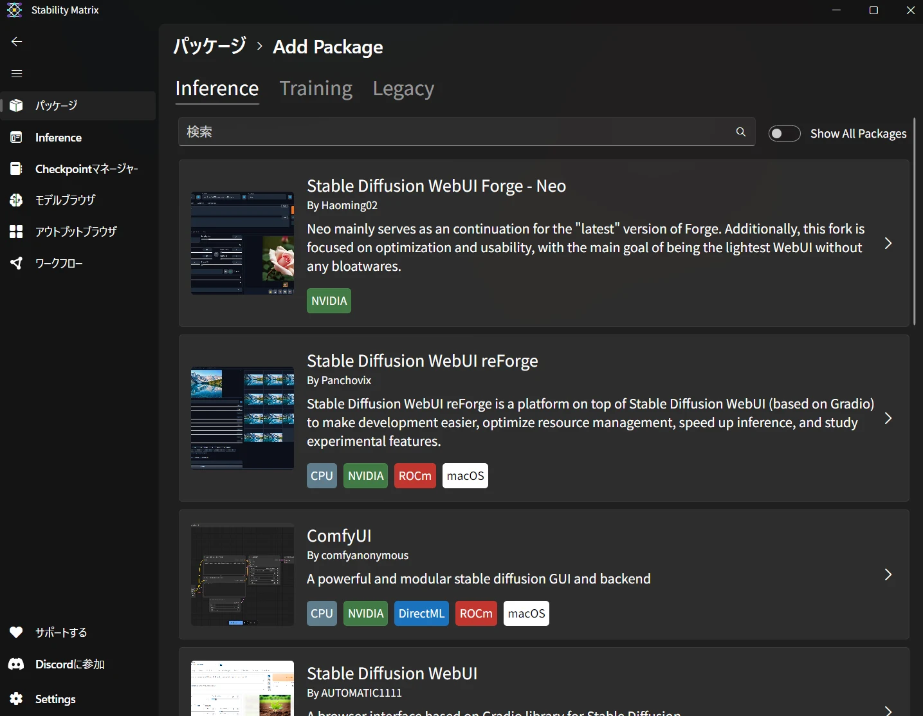Click the アウトプットブラウザ grid icon

coord(17,232)
